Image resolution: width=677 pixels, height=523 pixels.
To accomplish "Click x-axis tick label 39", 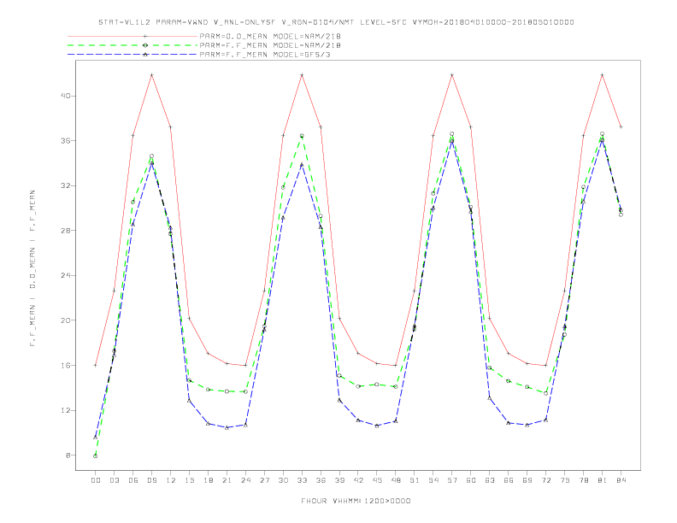I will (x=339, y=480).
